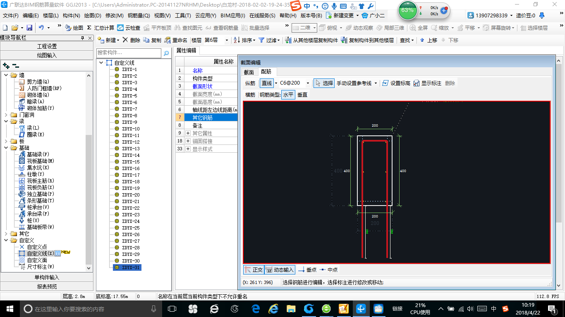Image resolution: width=565 pixels, height=317 pixels.
Task: Select 垂直 rebar type
Action: (x=302, y=95)
